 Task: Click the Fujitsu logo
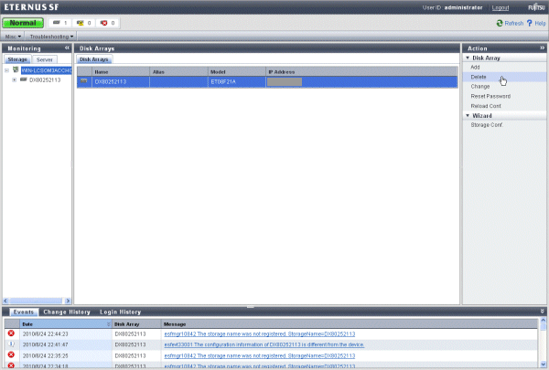536,7
